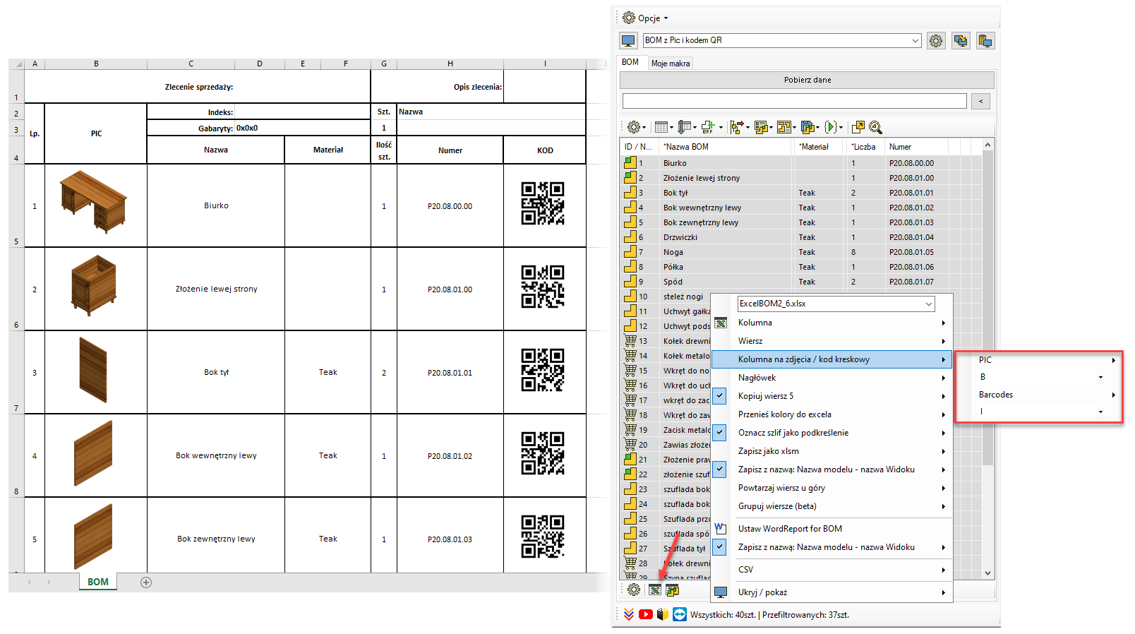The width and height of the screenshot is (1135, 634).
Task: Click the bottom toolbar gear icon
Action: pos(634,590)
